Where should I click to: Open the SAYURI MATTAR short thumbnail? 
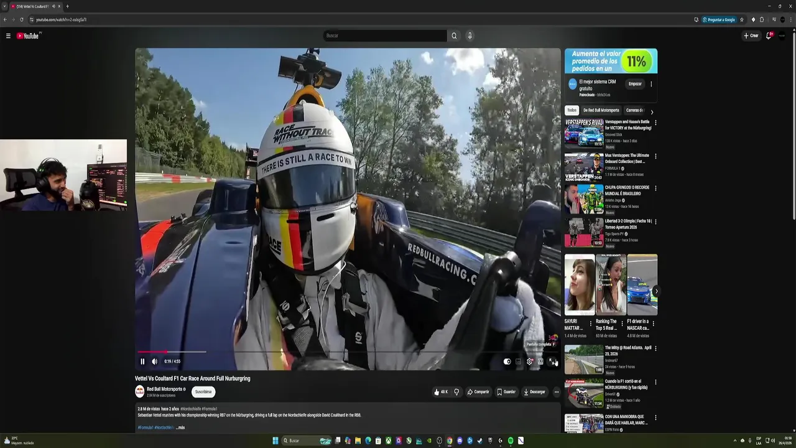click(x=580, y=283)
